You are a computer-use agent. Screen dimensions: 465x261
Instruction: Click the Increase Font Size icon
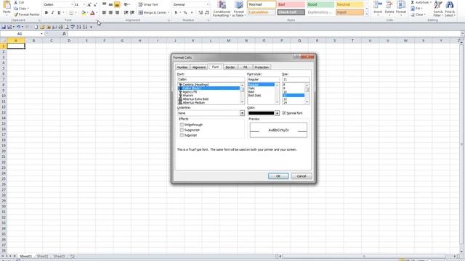tap(89, 5)
